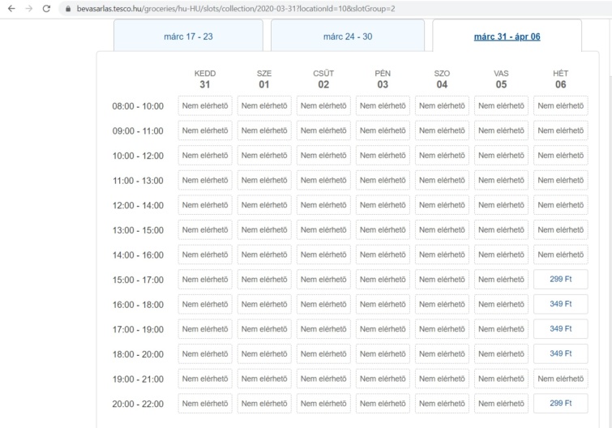Focus the address bar URL field
This screenshot has height=428, width=612.
(x=243, y=8)
